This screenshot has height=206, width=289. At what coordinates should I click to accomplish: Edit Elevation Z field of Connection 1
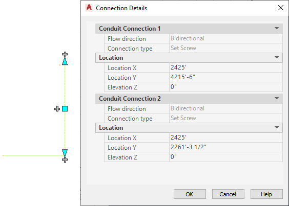click(x=226, y=87)
